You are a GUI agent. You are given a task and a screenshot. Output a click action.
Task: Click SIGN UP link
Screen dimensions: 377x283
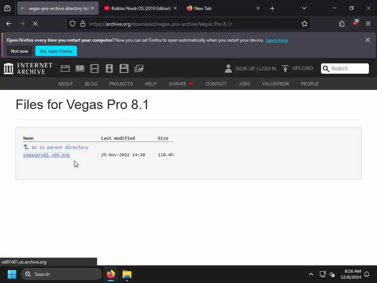pyautogui.click(x=245, y=69)
